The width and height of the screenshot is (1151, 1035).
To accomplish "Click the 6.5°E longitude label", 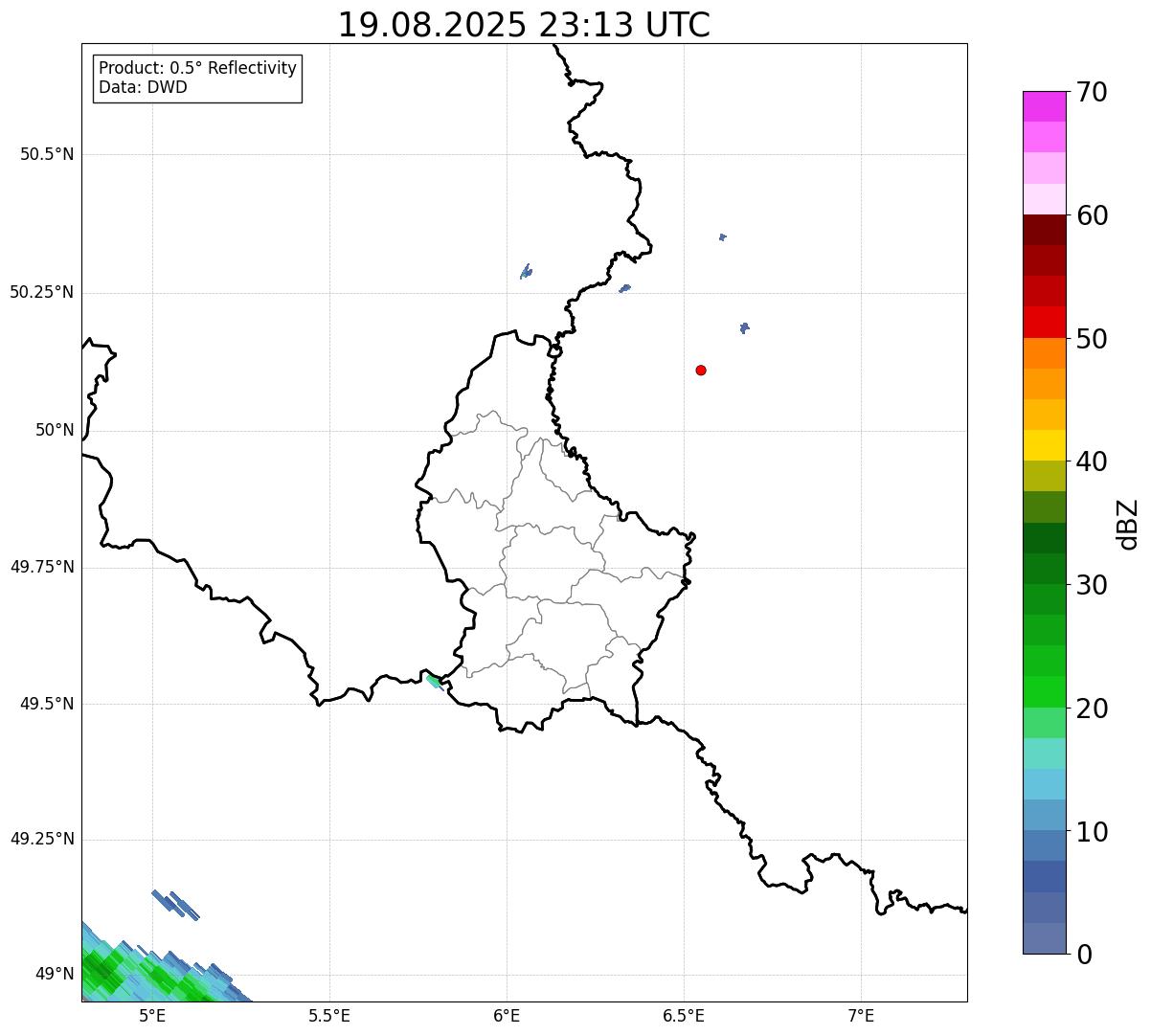I will point(684,1016).
